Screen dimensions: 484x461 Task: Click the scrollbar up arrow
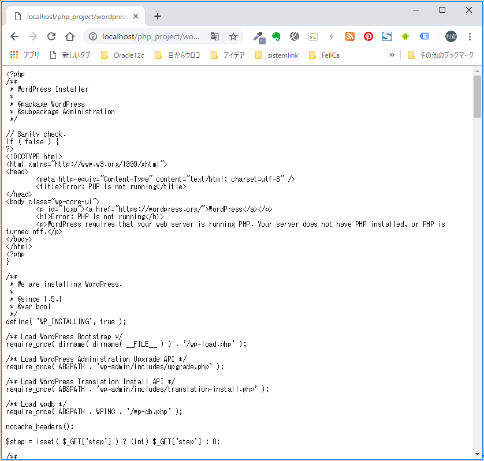tap(477, 71)
